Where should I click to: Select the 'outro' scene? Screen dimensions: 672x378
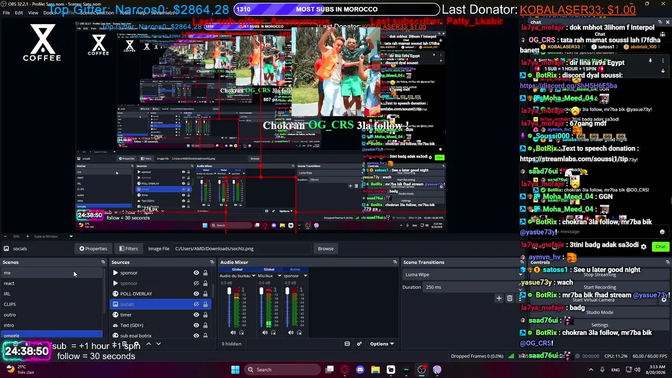[x=52, y=314]
